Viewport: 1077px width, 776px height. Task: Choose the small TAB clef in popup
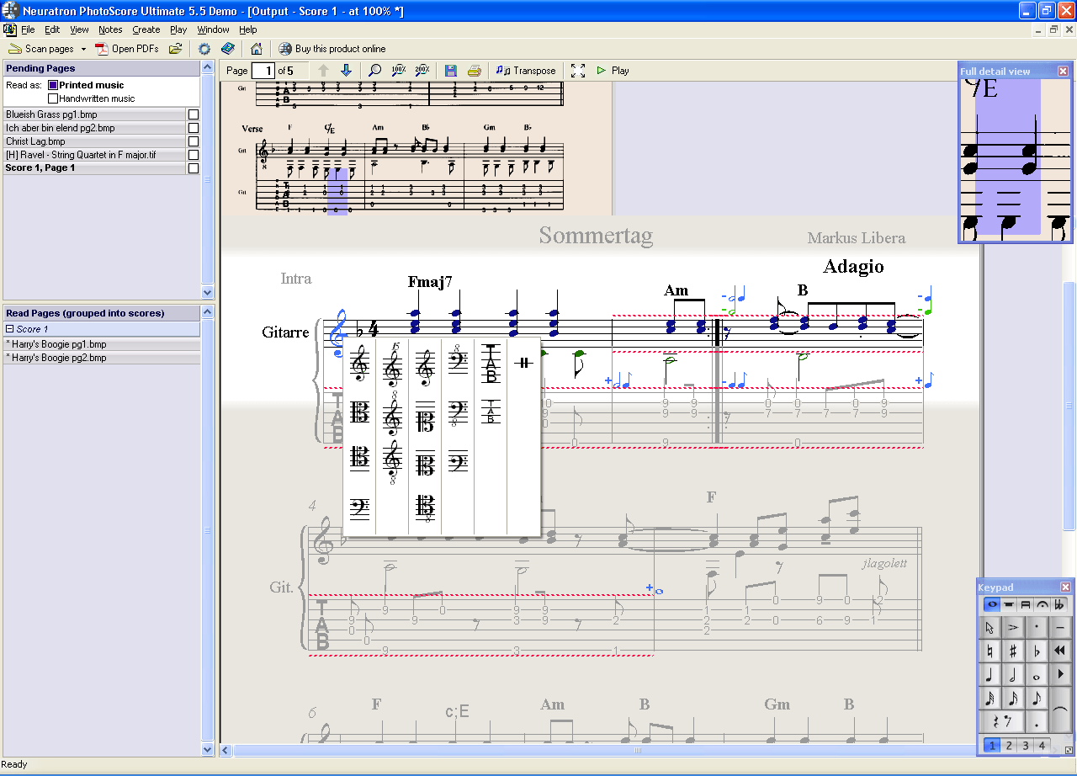pyautogui.click(x=491, y=412)
